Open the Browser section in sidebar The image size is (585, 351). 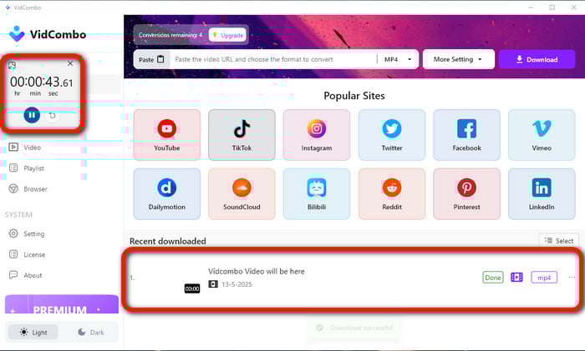point(28,189)
